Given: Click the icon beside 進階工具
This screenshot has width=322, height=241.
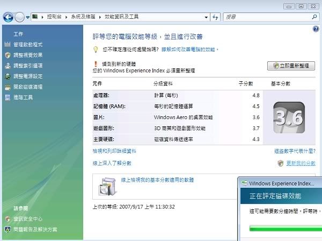Looking at the screenshot, I should pos(8,97).
